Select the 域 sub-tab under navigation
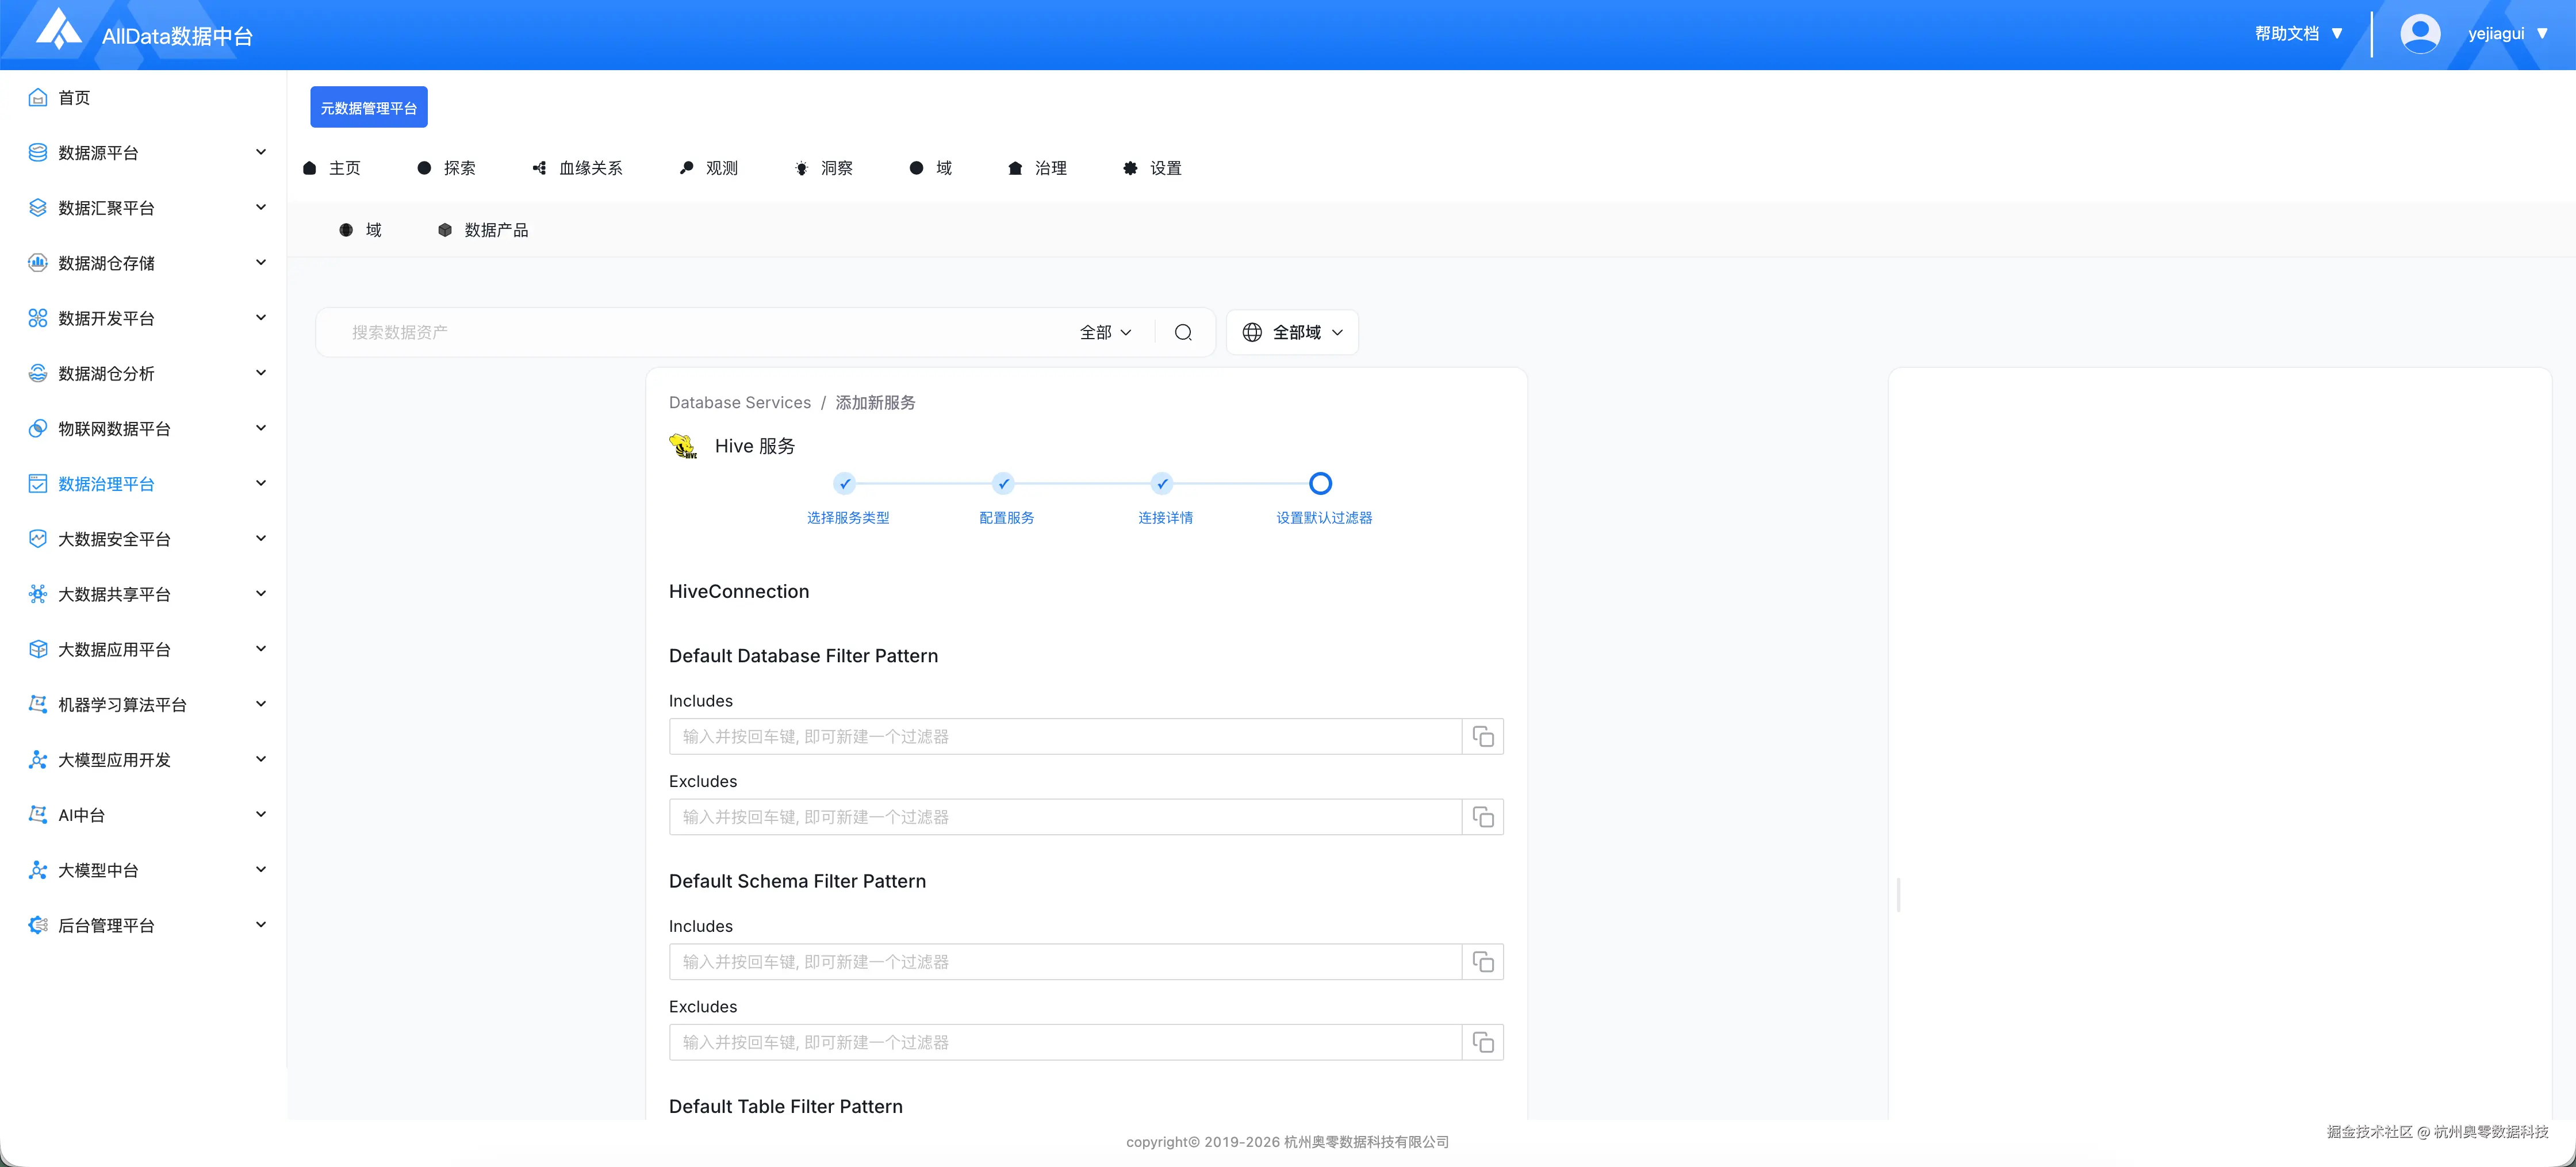This screenshot has width=2576, height=1167. [361, 230]
